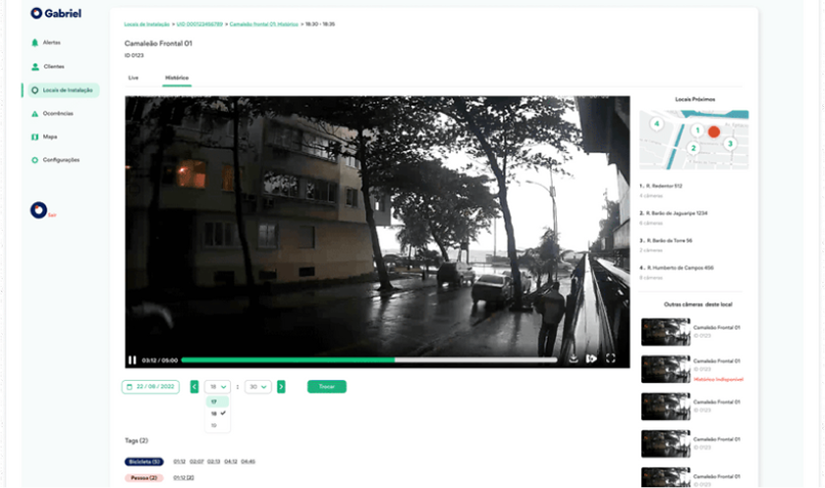
Task: Click the calendar icon in date field
Action: click(x=130, y=387)
